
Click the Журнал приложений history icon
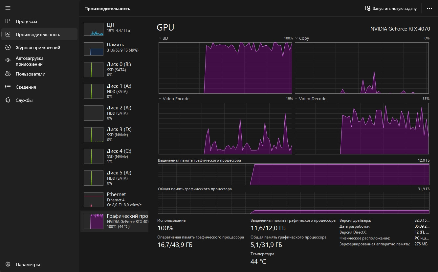click(8, 48)
